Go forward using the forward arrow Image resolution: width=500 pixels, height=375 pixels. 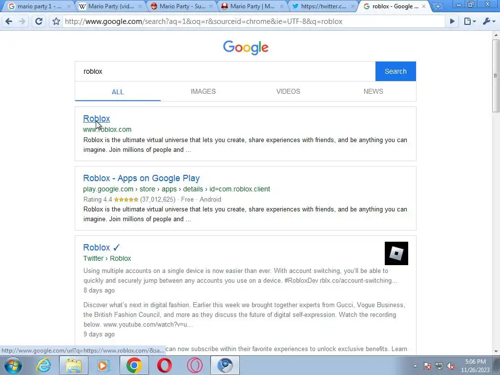22,21
